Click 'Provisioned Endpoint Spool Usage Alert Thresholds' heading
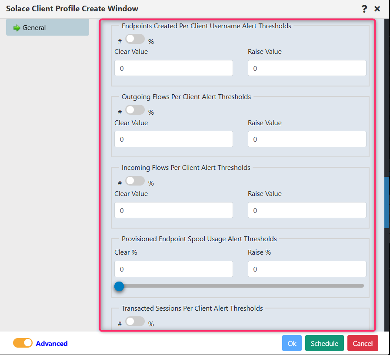This screenshot has height=355, width=390. tap(199, 239)
